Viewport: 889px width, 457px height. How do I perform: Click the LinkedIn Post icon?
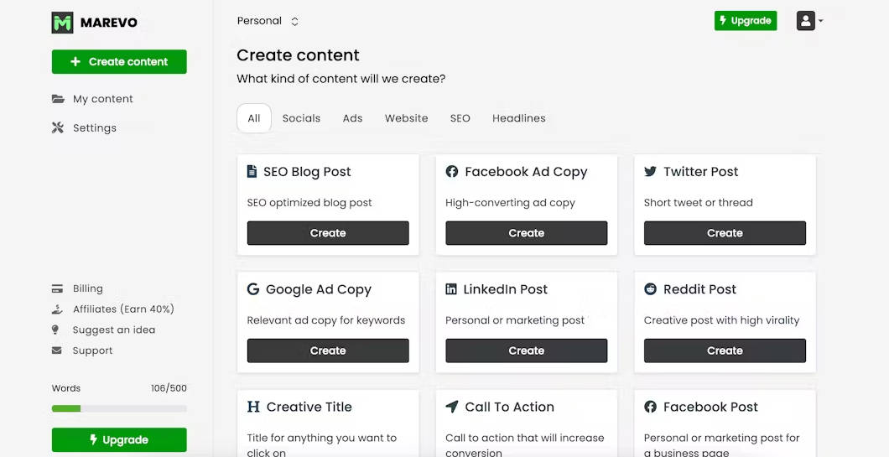tap(451, 289)
